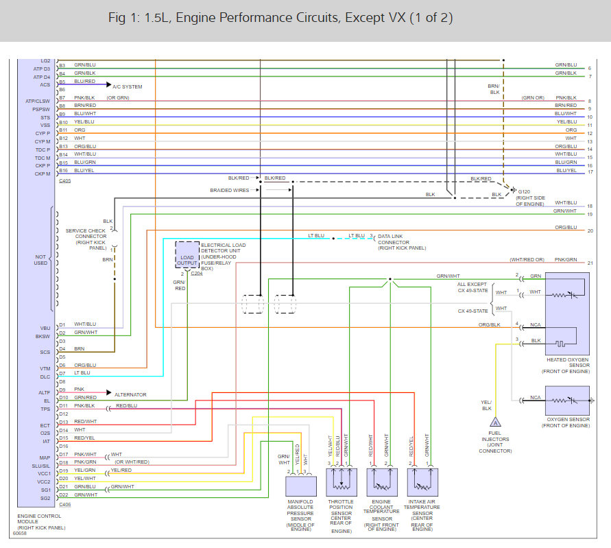This screenshot has height=548, width=611.
Task: Click the '(OR WHT/RED)' note beside D18
Action: [x=132, y=462]
